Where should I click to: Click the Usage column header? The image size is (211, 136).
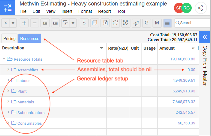(149, 48)
